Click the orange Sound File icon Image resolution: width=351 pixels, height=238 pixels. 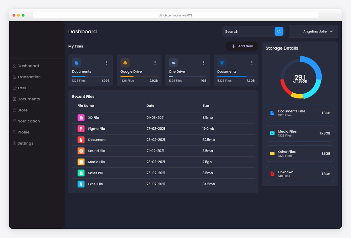pyautogui.click(x=81, y=151)
